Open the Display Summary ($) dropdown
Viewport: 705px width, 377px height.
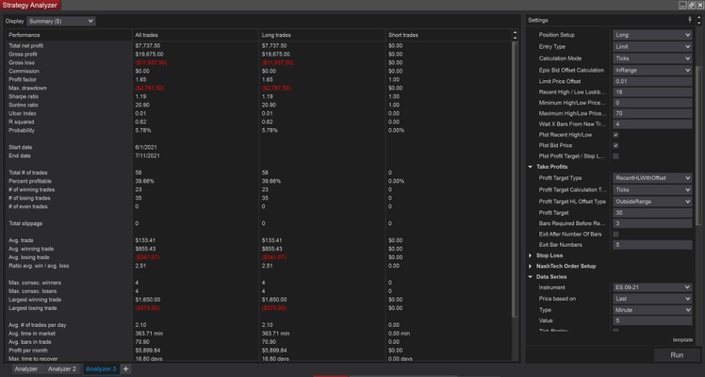coord(62,21)
